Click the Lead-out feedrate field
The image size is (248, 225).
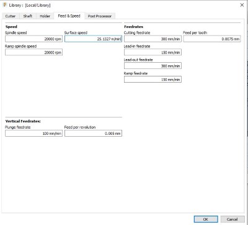153,66
